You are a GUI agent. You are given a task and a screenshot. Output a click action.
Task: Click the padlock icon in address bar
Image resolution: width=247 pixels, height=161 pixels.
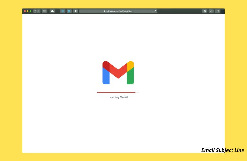[105, 11]
